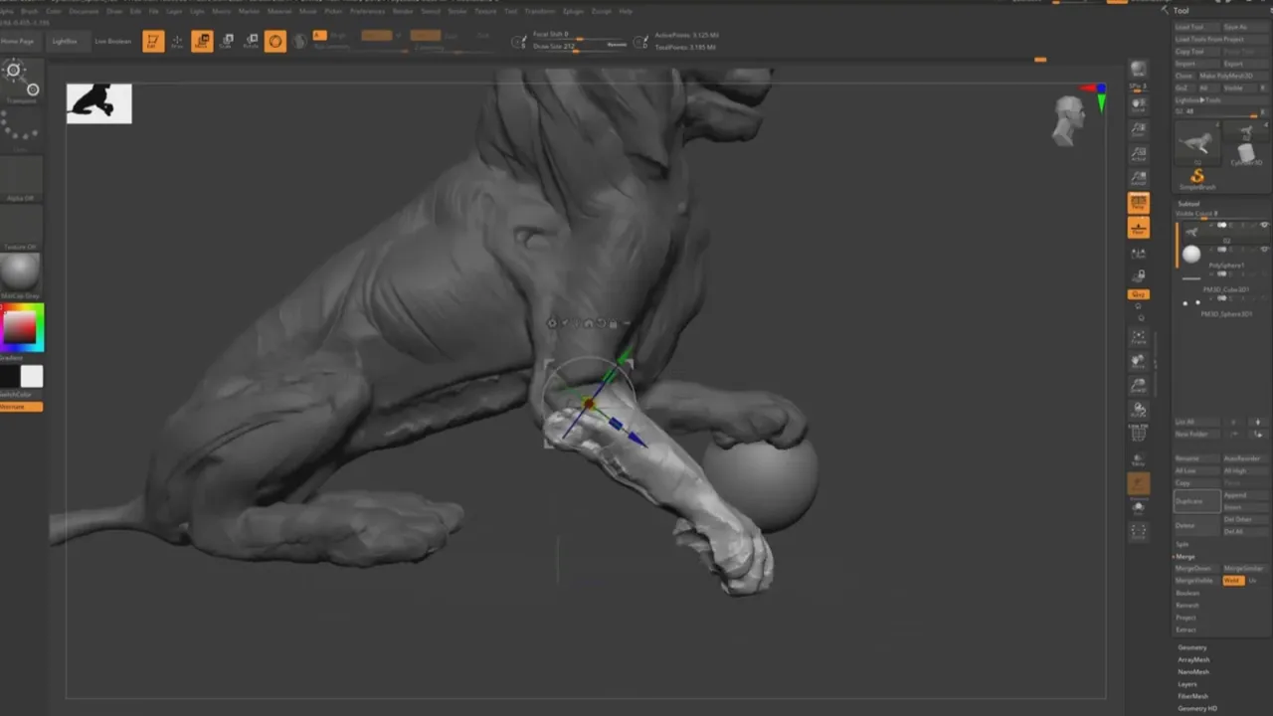Screen dimensions: 1273x716
Task: Collapse the Merge section
Action: pos(1185,556)
